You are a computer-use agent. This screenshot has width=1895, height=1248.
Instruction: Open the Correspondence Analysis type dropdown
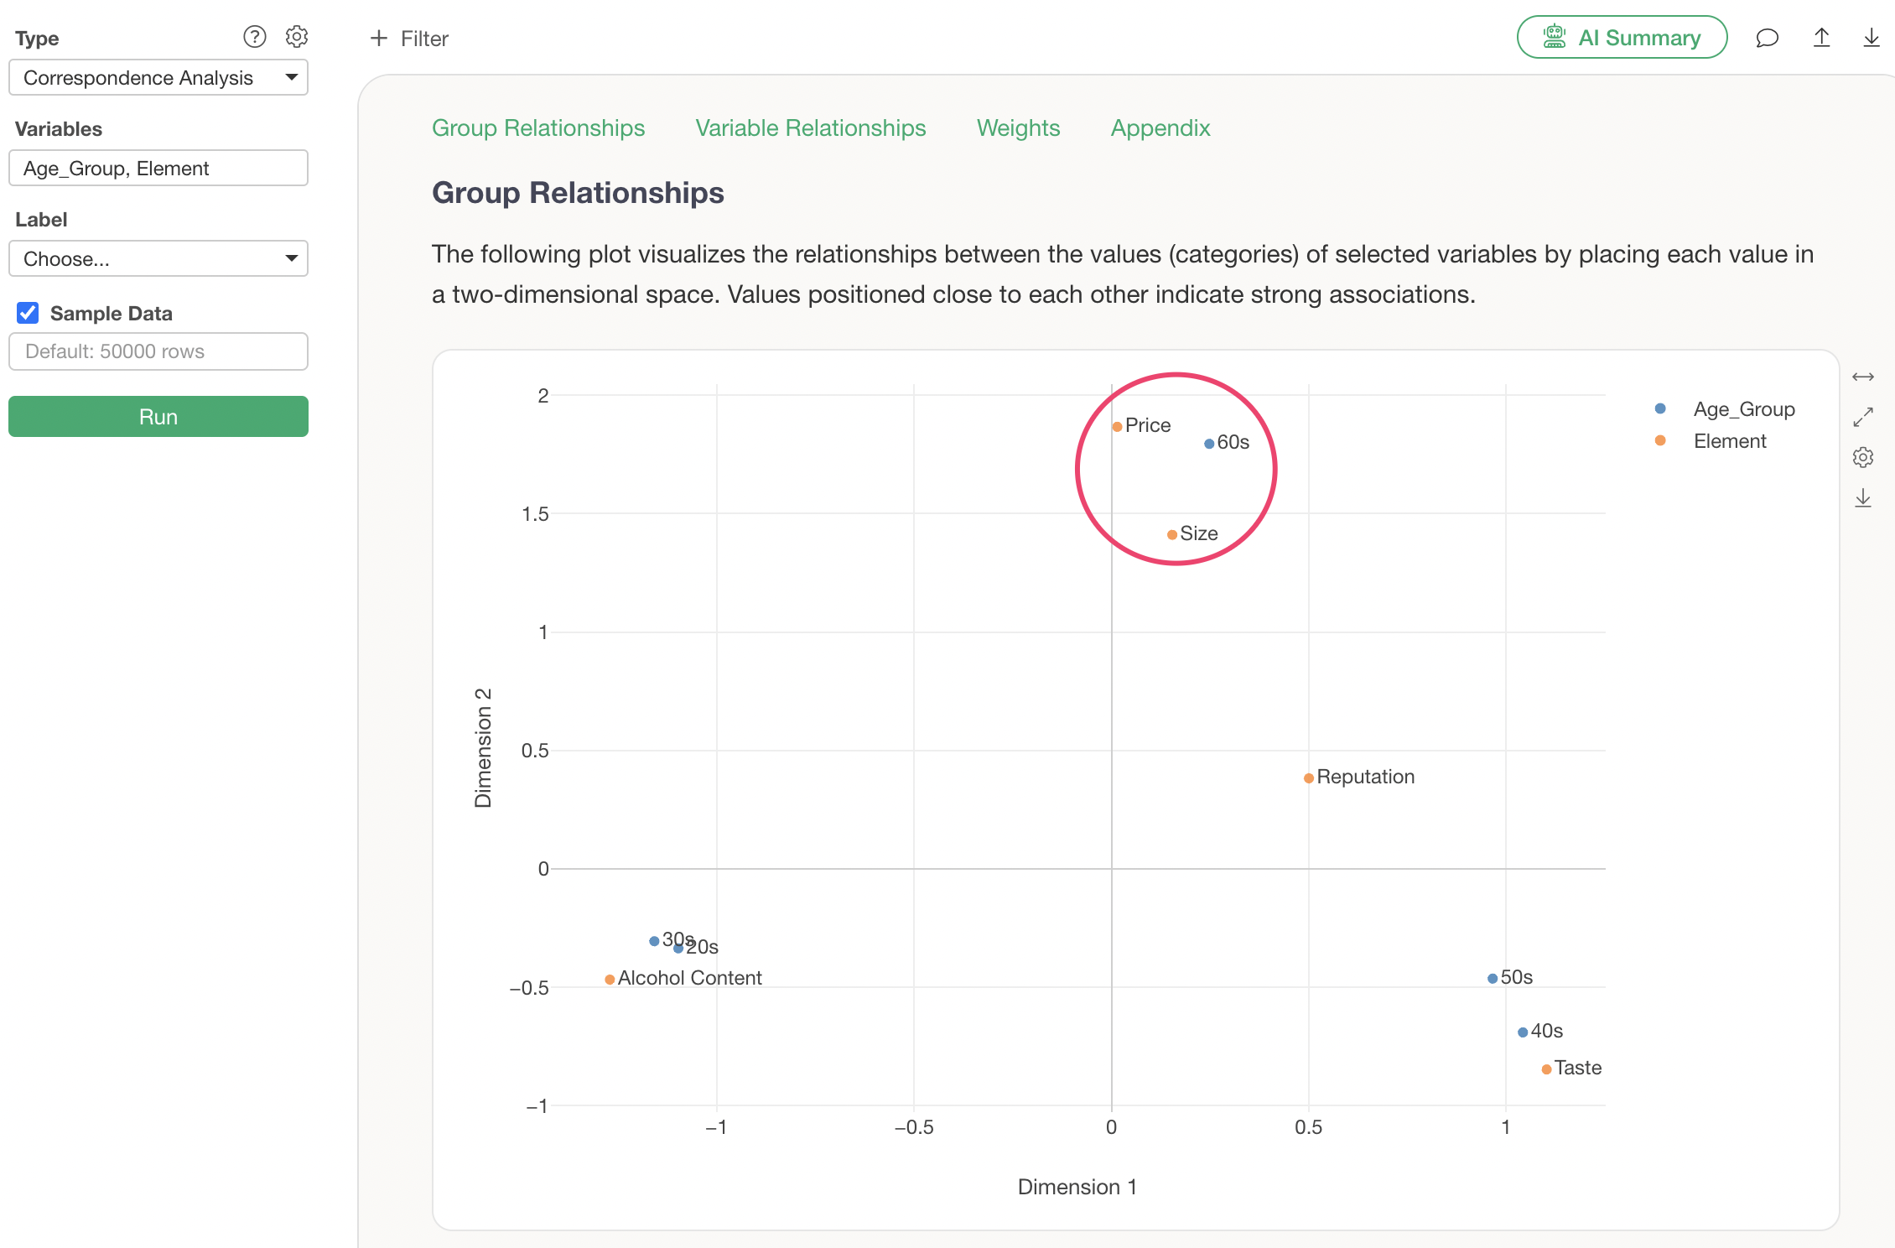coord(158,78)
